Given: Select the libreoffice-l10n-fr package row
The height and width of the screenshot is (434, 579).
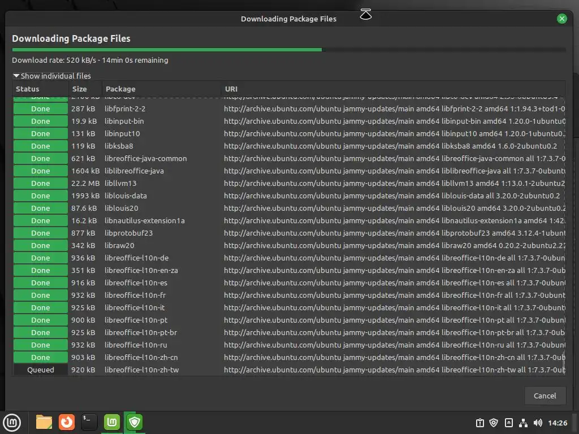Looking at the screenshot, I should tap(289, 295).
